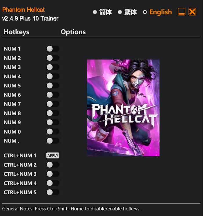Click the Options column header

73,32
